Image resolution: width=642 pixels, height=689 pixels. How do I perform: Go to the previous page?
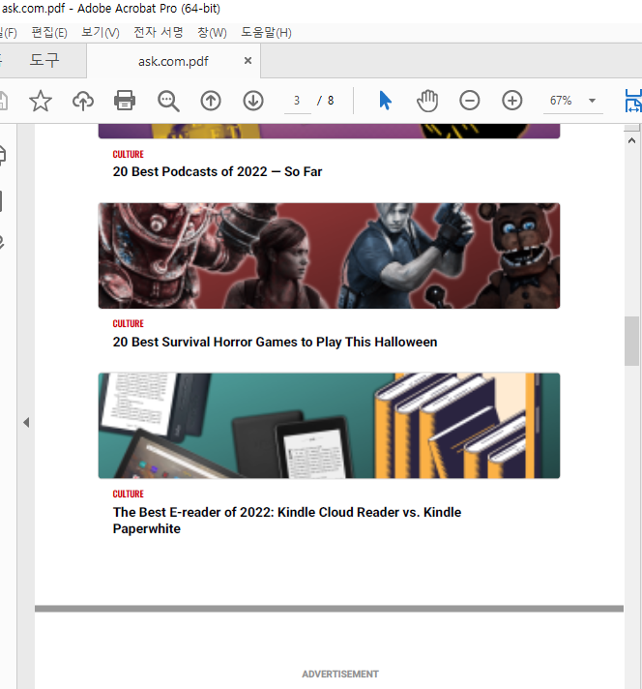click(211, 101)
